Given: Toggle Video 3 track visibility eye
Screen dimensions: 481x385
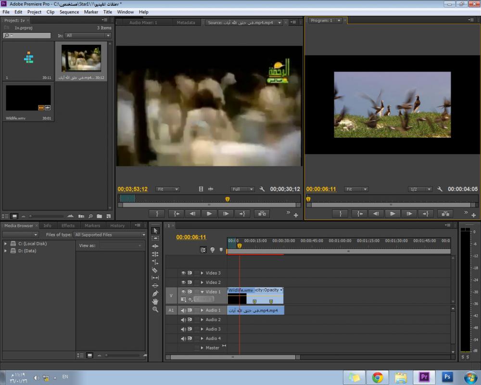Looking at the screenshot, I should [183, 273].
